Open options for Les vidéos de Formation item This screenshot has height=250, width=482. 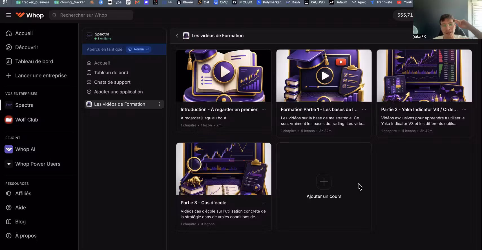(160, 104)
